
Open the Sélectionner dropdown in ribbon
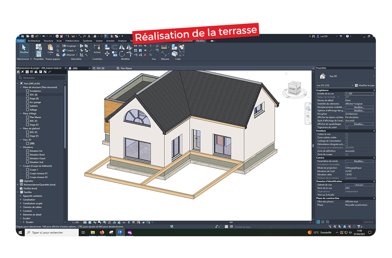pyautogui.click(x=24, y=59)
